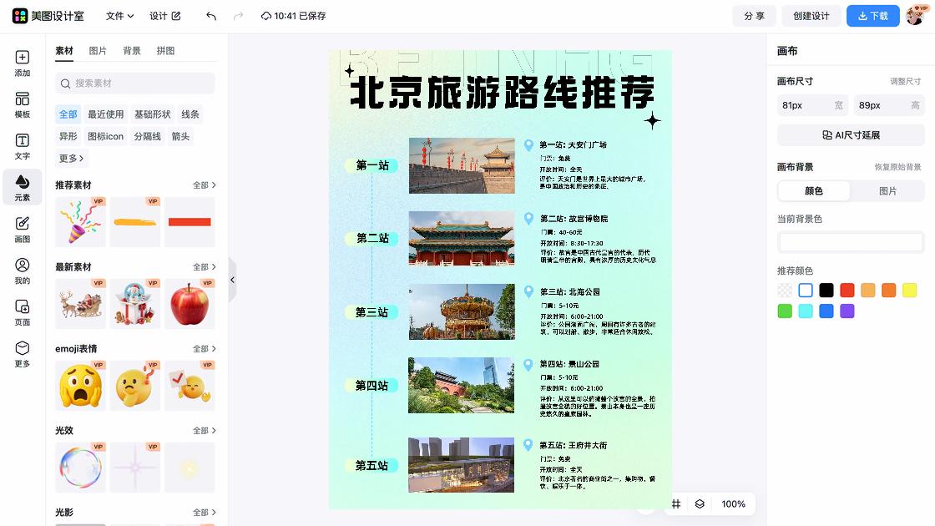Click the 分享 button

pos(754,16)
